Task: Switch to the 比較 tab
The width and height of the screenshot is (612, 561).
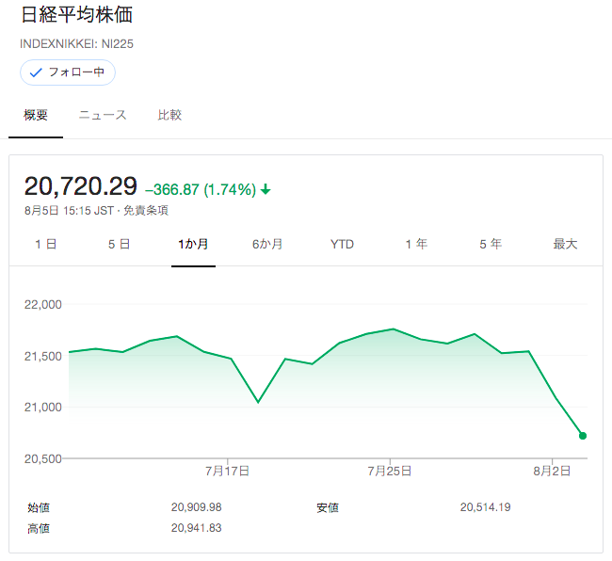Action: click(169, 115)
